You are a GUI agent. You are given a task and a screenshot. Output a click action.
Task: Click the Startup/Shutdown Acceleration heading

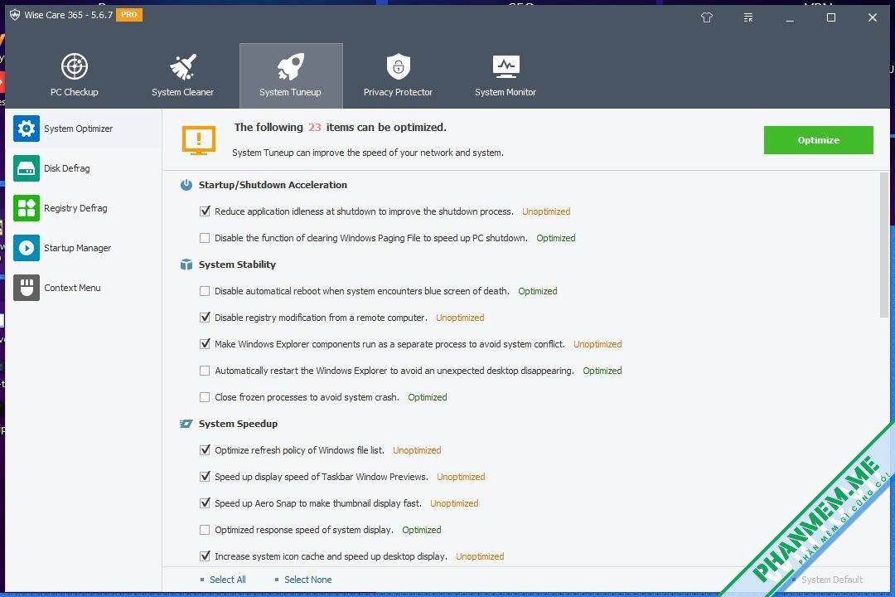[x=273, y=185]
